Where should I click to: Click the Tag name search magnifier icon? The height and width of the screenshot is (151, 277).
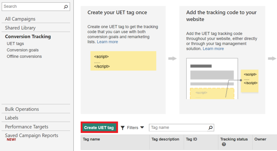point(210,128)
